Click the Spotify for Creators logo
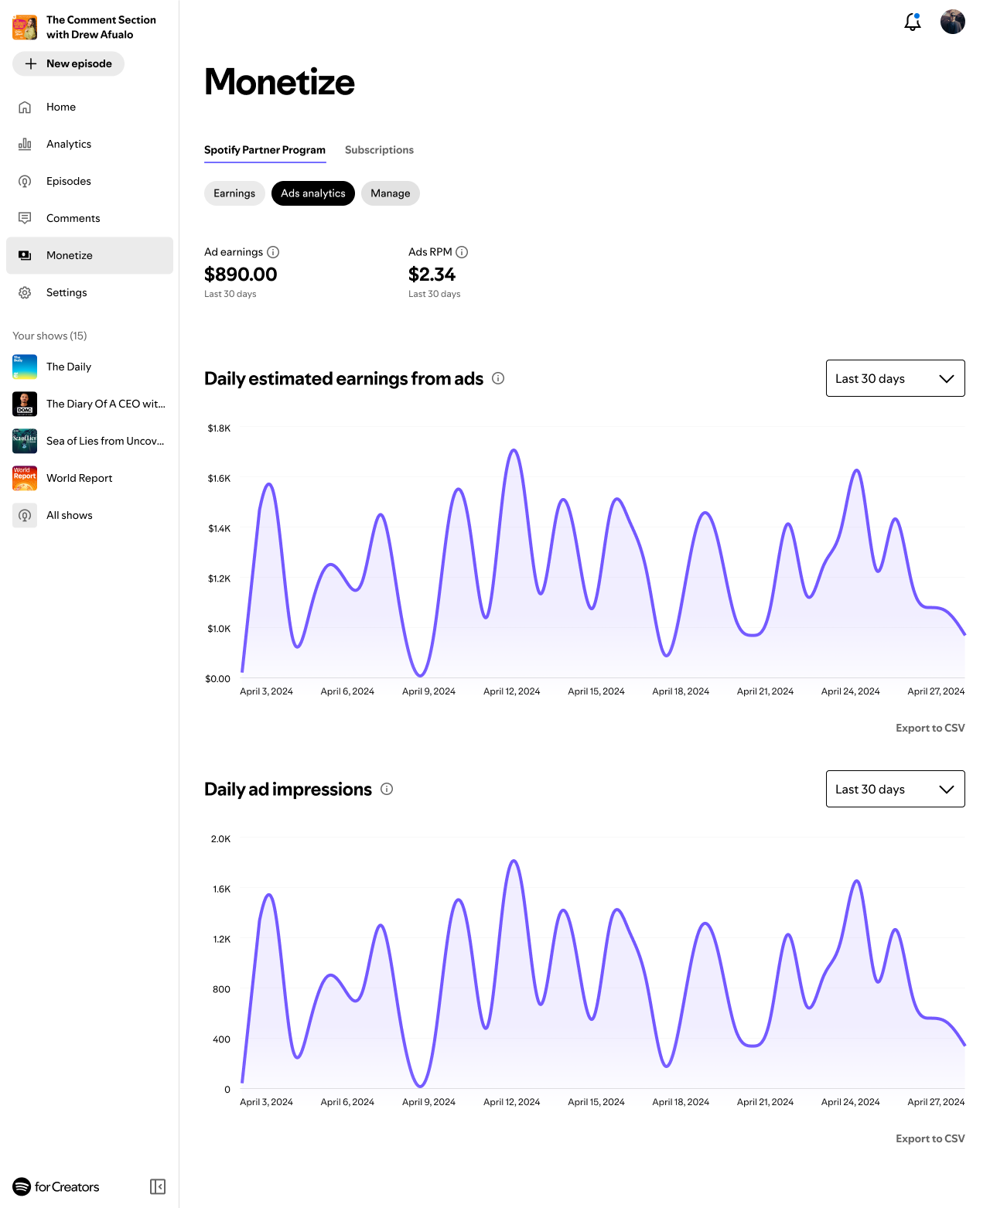Image resolution: width=990 pixels, height=1208 pixels. click(56, 1186)
